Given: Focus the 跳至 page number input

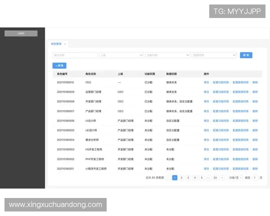Looking at the screenshot, I should tap(255, 178).
